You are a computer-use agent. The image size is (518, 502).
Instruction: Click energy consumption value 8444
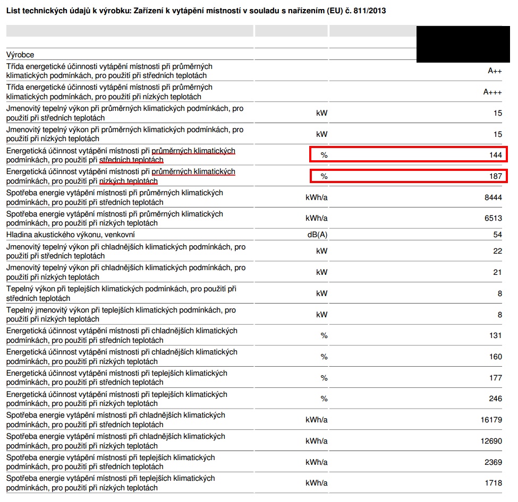tap(493, 197)
